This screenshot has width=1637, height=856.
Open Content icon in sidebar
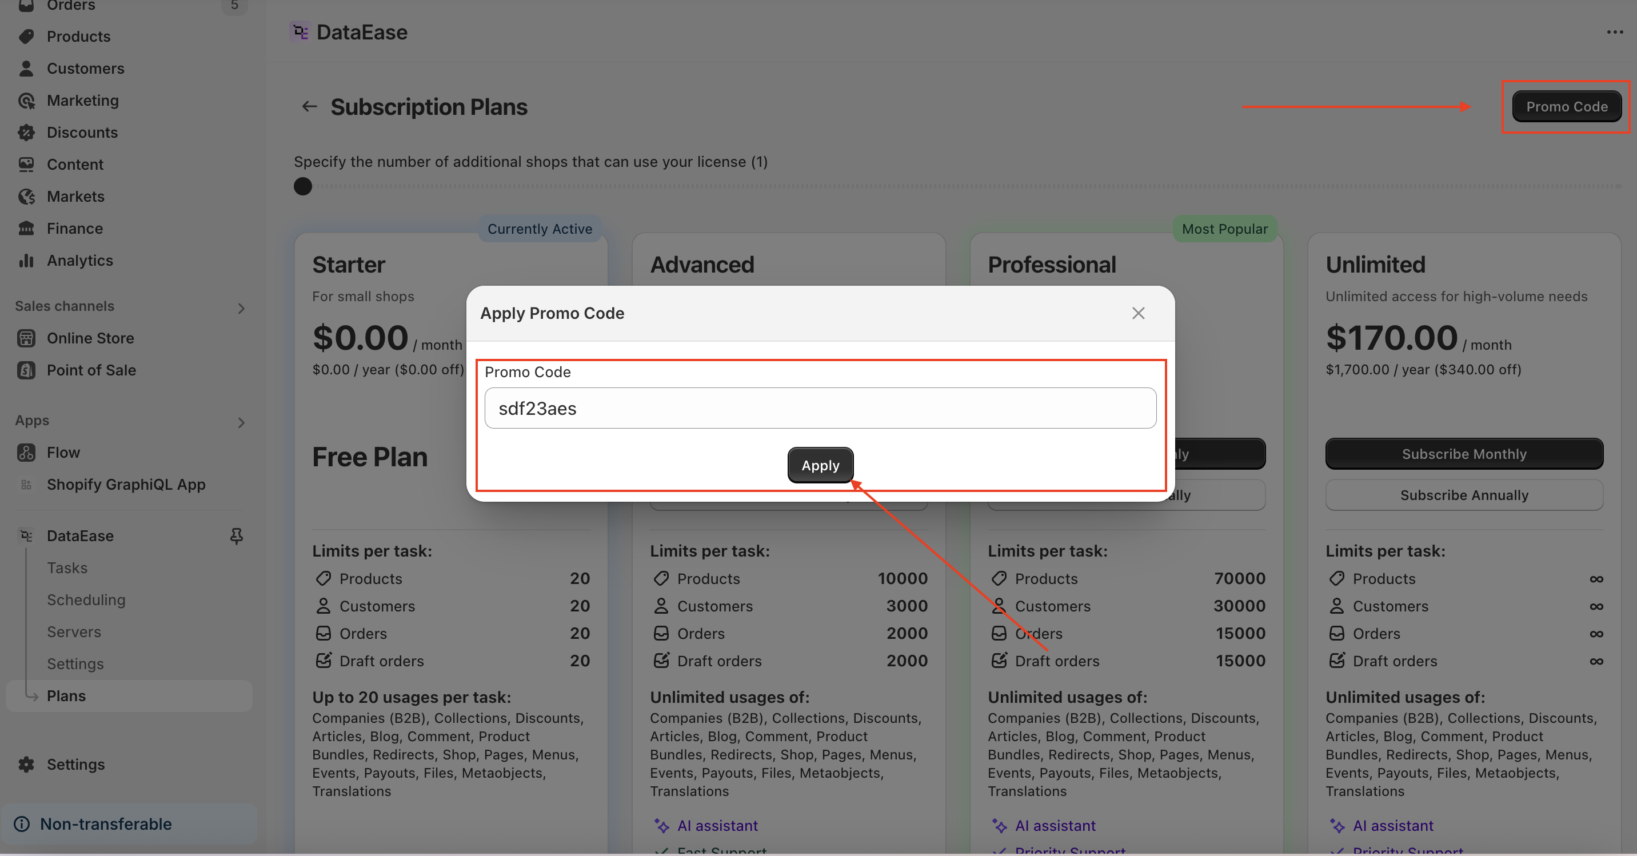click(x=26, y=164)
